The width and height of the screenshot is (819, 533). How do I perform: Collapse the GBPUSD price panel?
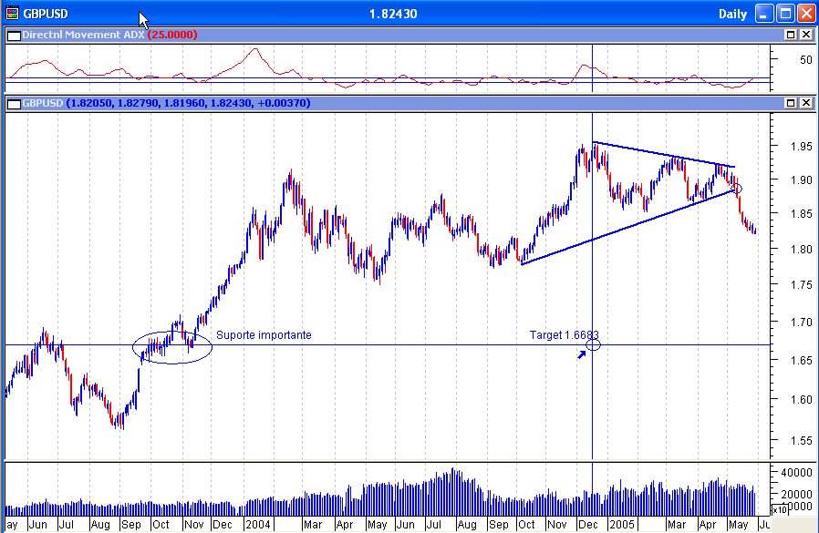pos(790,103)
